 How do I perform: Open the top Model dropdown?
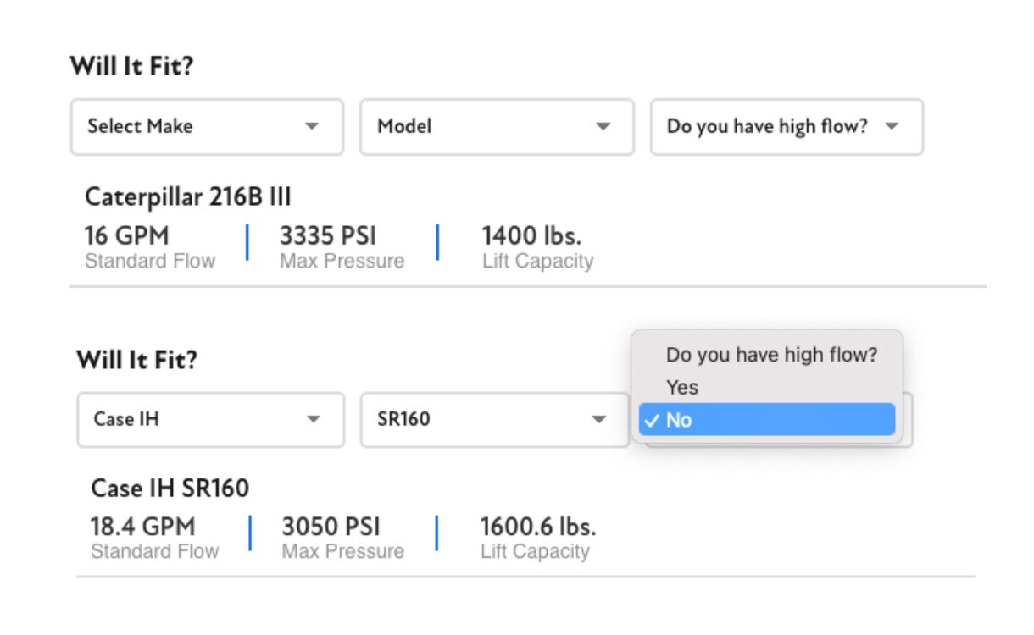click(497, 127)
